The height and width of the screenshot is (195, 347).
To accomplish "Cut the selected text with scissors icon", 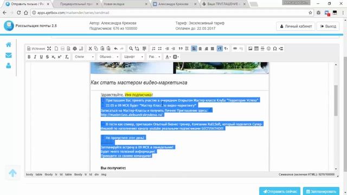I will coord(90,49).
